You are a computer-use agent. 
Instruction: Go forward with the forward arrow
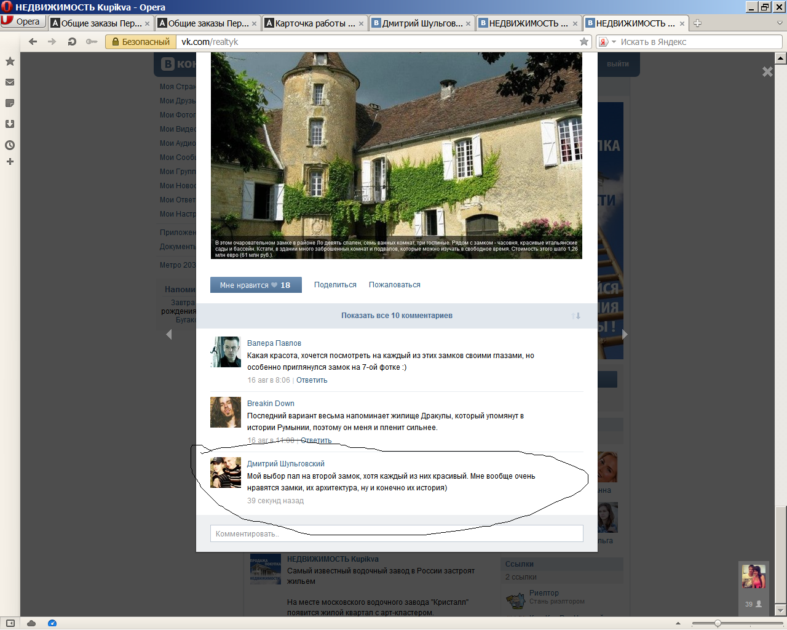click(52, 42)
